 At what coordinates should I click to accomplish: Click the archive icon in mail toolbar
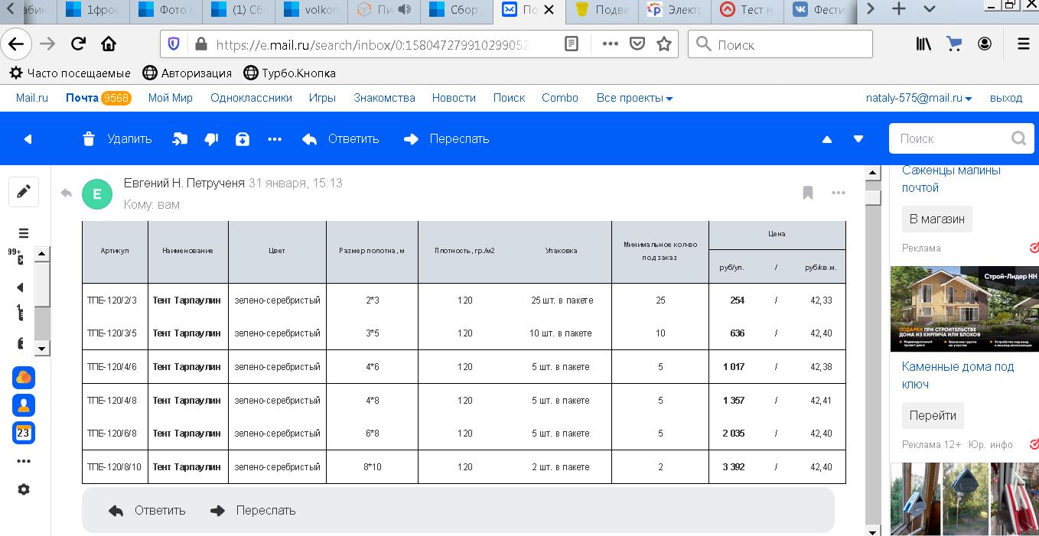coord(243,139)
